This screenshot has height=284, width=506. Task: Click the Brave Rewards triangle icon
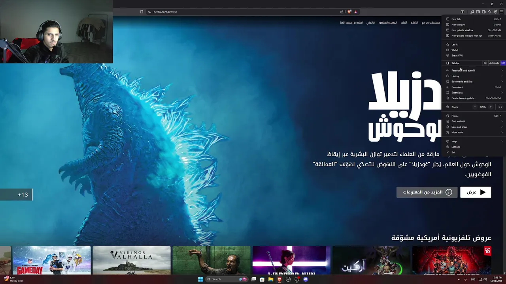pos(355,12)
